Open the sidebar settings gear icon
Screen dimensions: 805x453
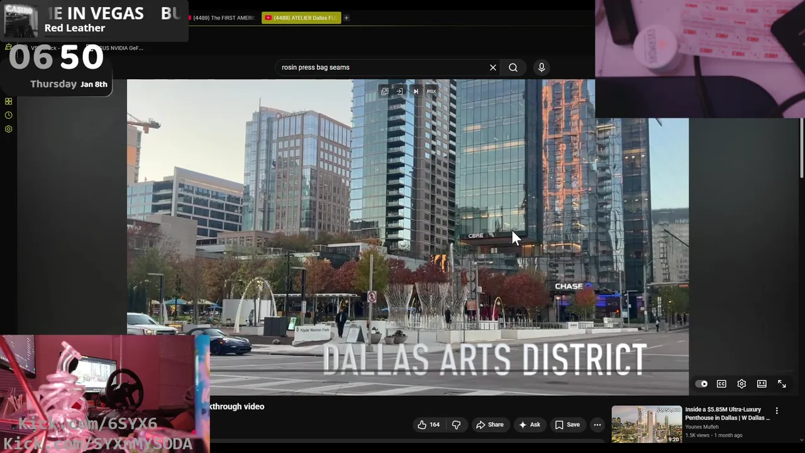8,129
